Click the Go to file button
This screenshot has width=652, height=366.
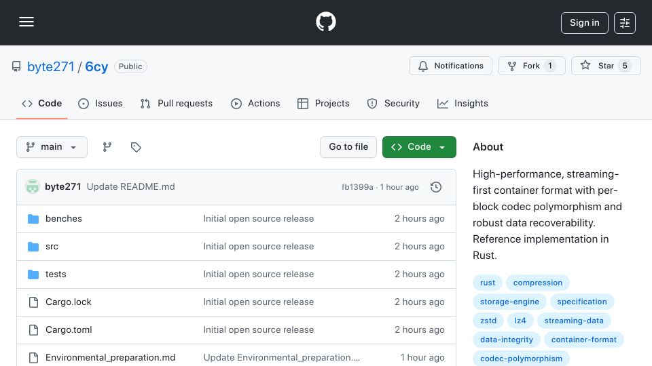348,147
